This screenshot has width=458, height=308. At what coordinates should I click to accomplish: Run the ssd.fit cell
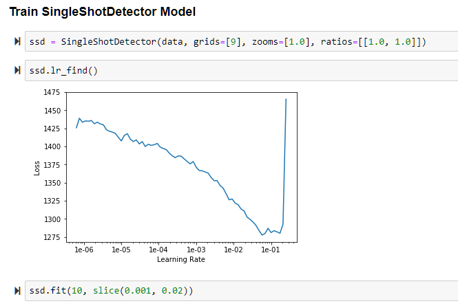point(17,291)
